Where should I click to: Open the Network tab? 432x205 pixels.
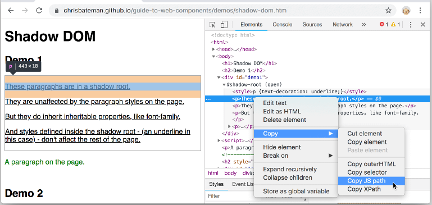tap(343, 25)
